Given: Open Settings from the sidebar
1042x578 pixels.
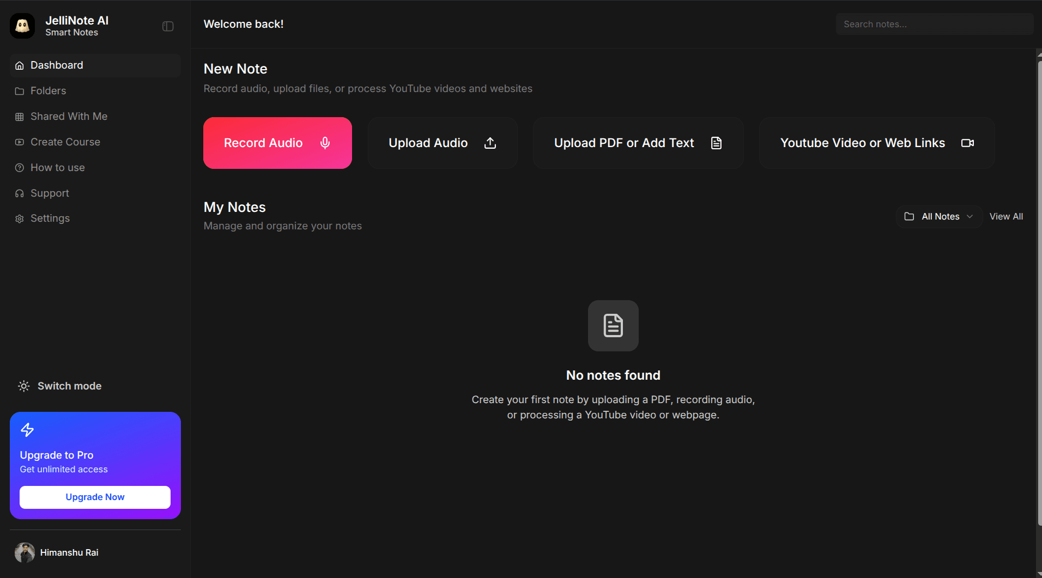Looking at the screenshot, I should [x=50, y=218].
